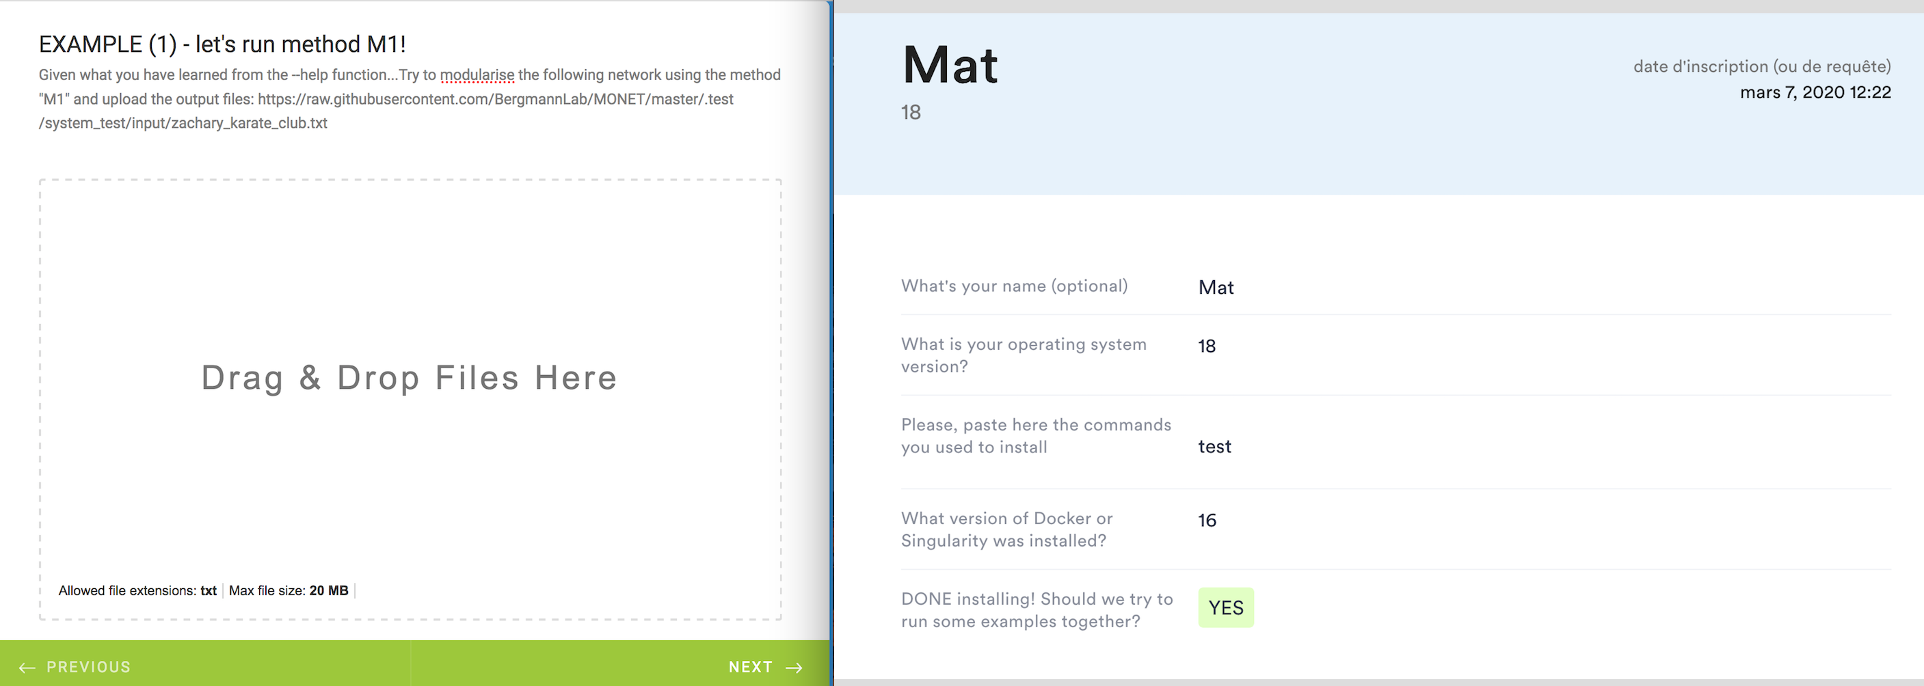Viewport: 1924px width, 686px height.
Task: Go back using the PREVIOUS label
Action: pyautogui.click(x=88, y=668)
